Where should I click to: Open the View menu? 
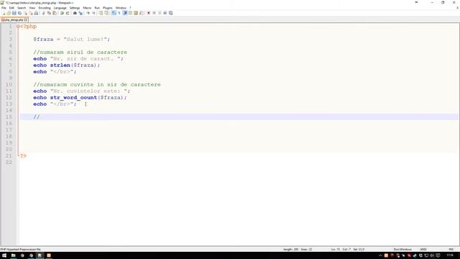pyautogui.click(x=32, y=8)
